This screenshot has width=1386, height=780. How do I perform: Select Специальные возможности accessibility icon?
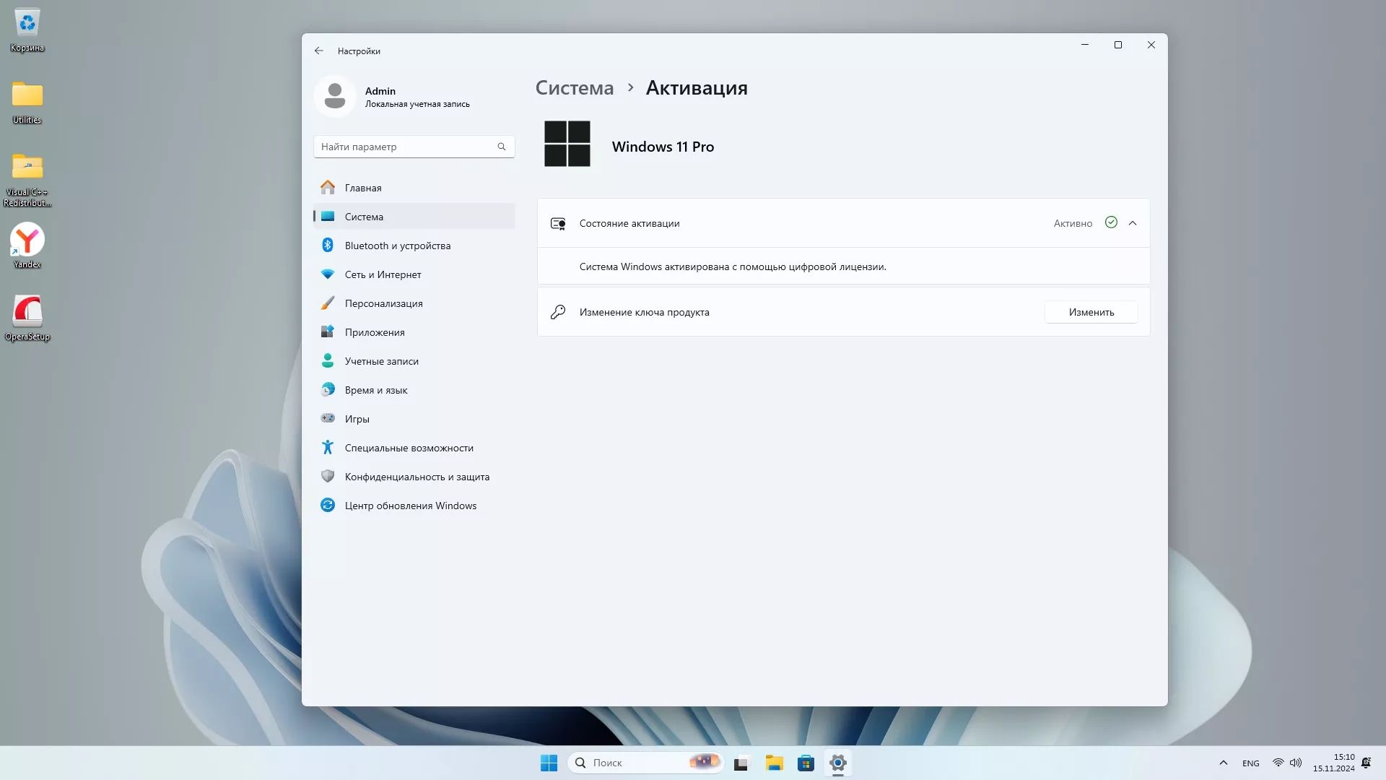(328, 448)
